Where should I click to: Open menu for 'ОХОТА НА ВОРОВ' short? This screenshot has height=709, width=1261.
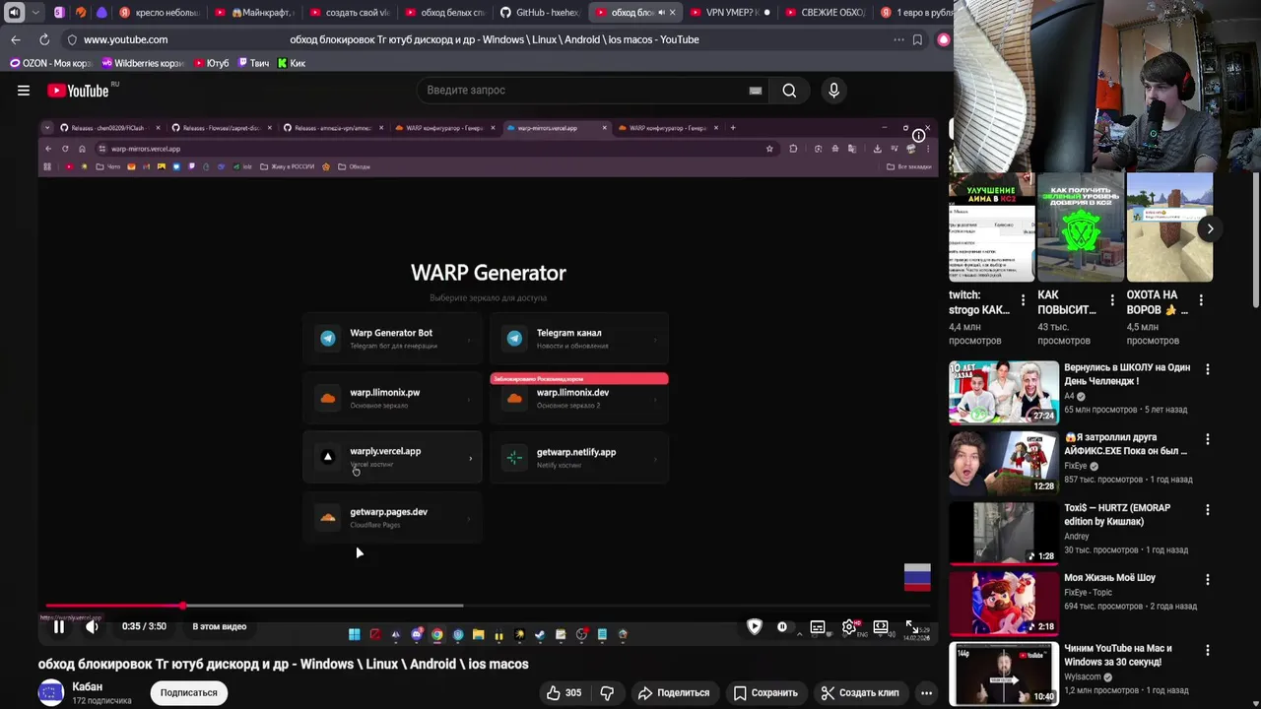click(1201, 300)
